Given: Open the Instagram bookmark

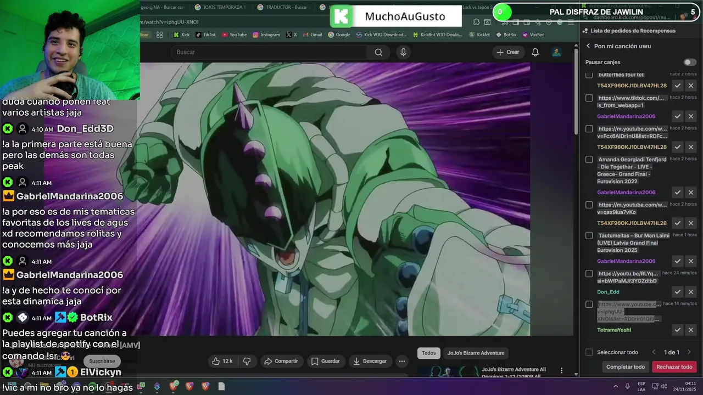Looking at the screenshot, I should [x=266, y=35].
